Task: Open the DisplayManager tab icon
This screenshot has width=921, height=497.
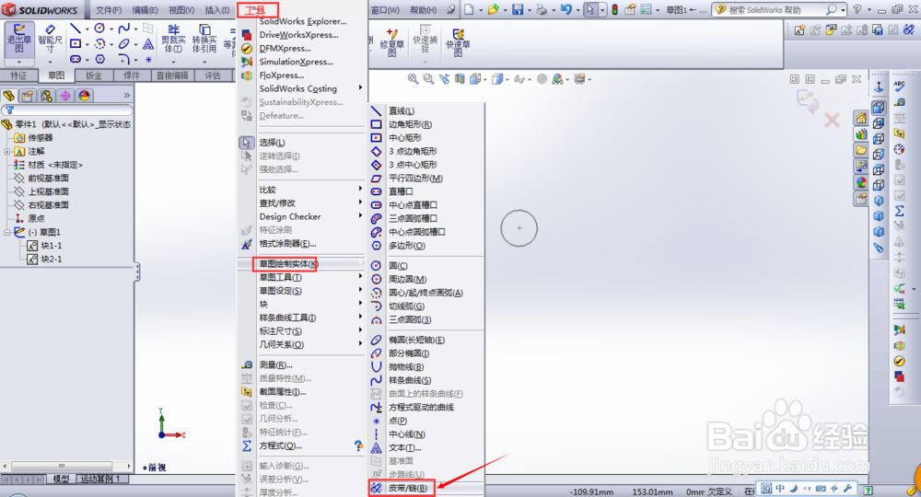Action: [84, 96]
